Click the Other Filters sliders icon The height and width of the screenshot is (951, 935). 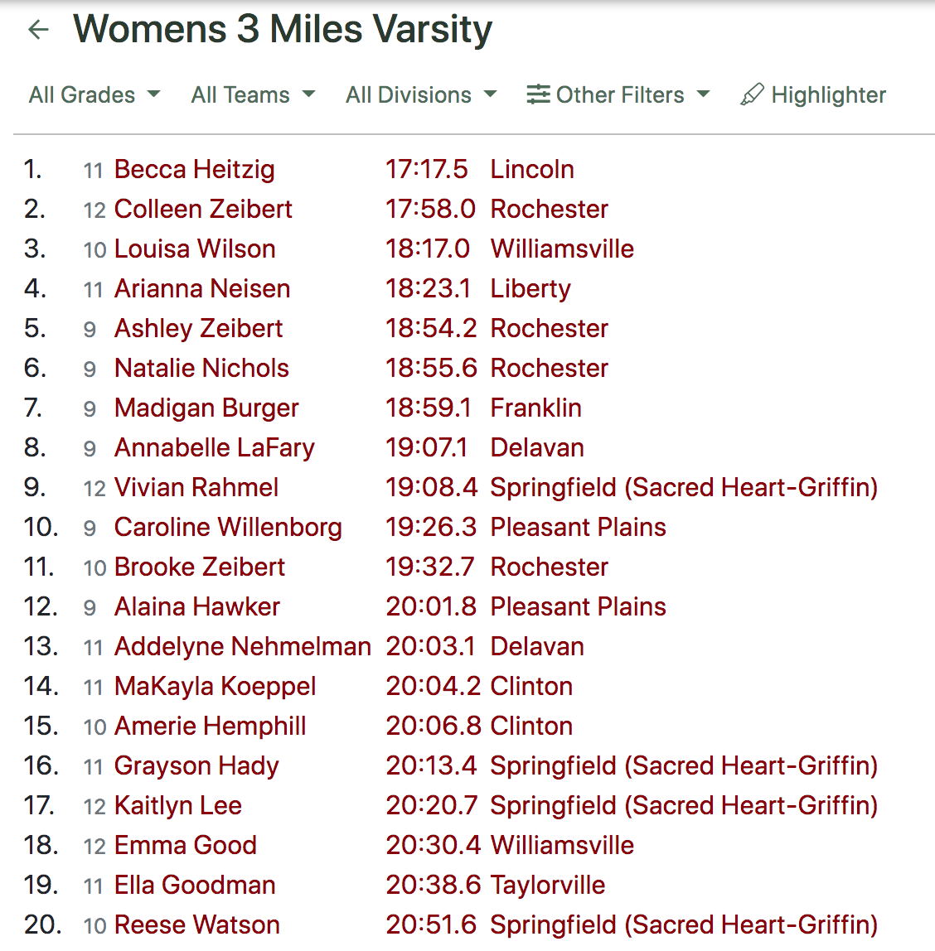pyautogui.click(x=538, y=94)
